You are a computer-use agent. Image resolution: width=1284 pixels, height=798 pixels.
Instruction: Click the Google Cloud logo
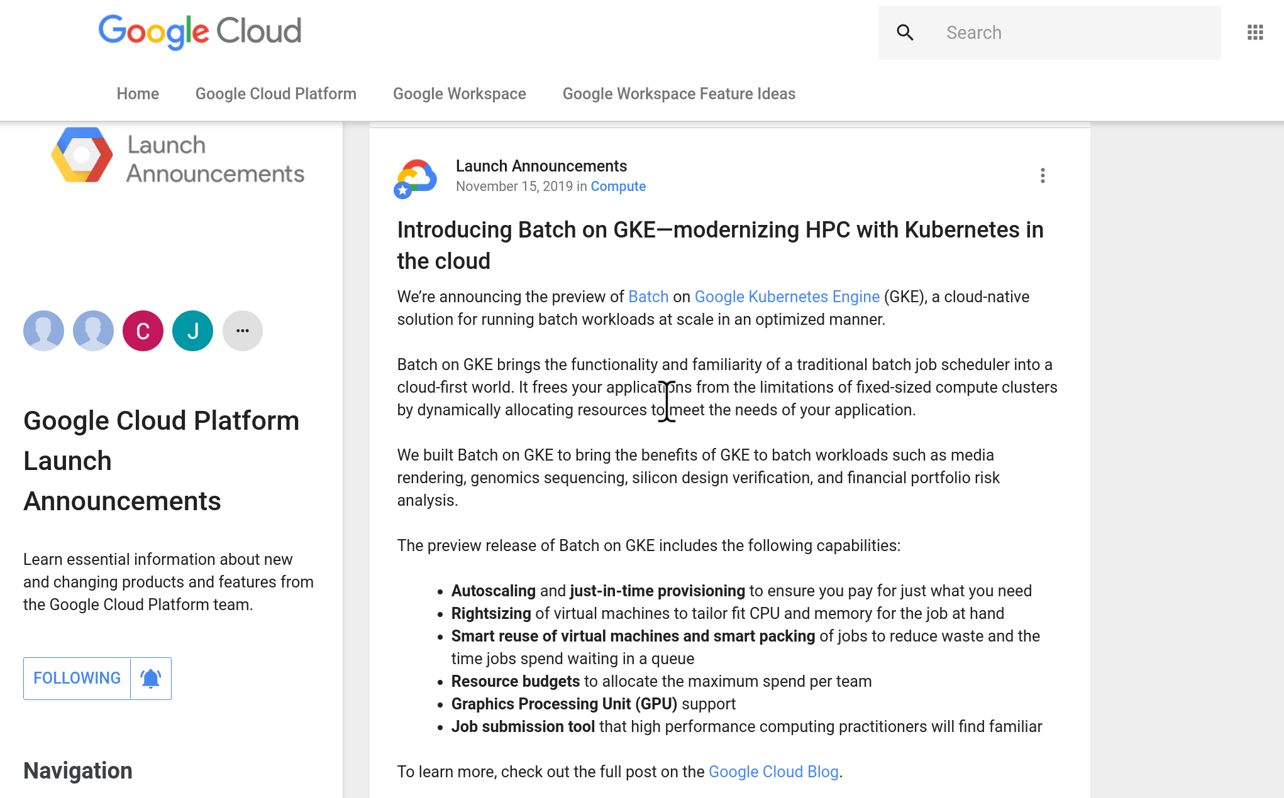click(200, 31)
